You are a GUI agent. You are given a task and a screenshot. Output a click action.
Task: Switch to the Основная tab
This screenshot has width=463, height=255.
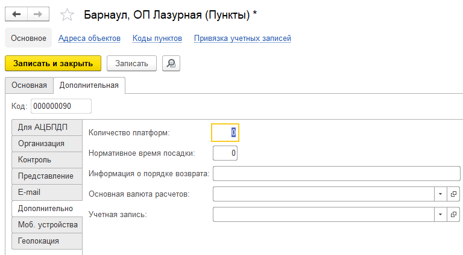click(x=28, y=85)
